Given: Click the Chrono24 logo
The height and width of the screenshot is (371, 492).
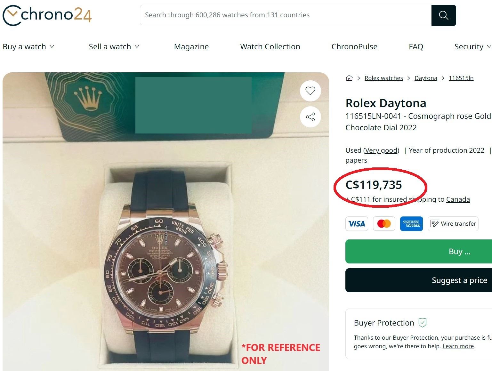Looking at the screenshot, I should point(47,15).
